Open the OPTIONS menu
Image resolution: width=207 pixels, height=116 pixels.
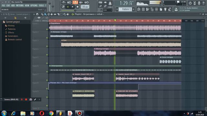[x=34, y=5]
